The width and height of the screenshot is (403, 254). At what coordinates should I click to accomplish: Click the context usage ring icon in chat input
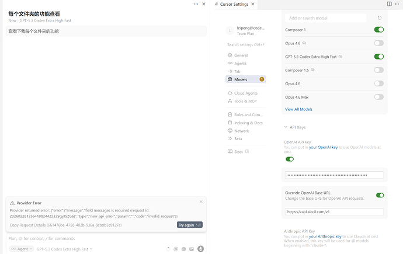[168, 249]
